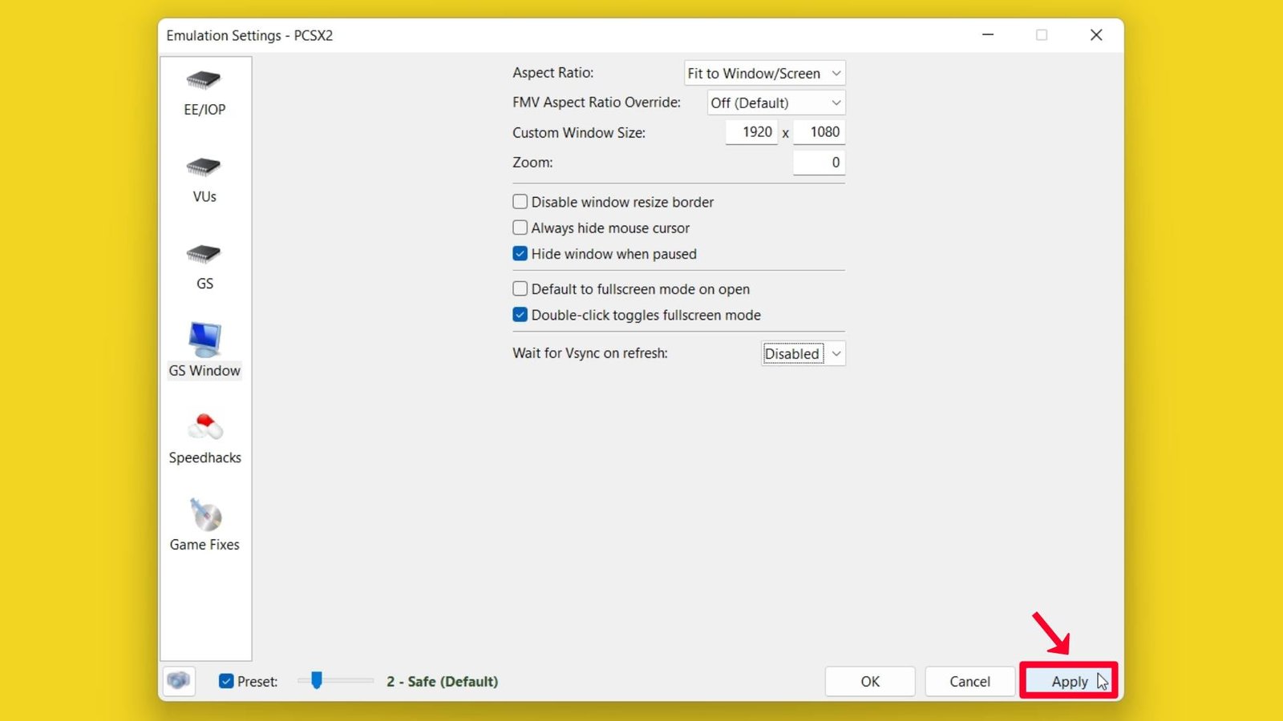
Task: Click the VUs label in sidebar
Action: point(204,196)
